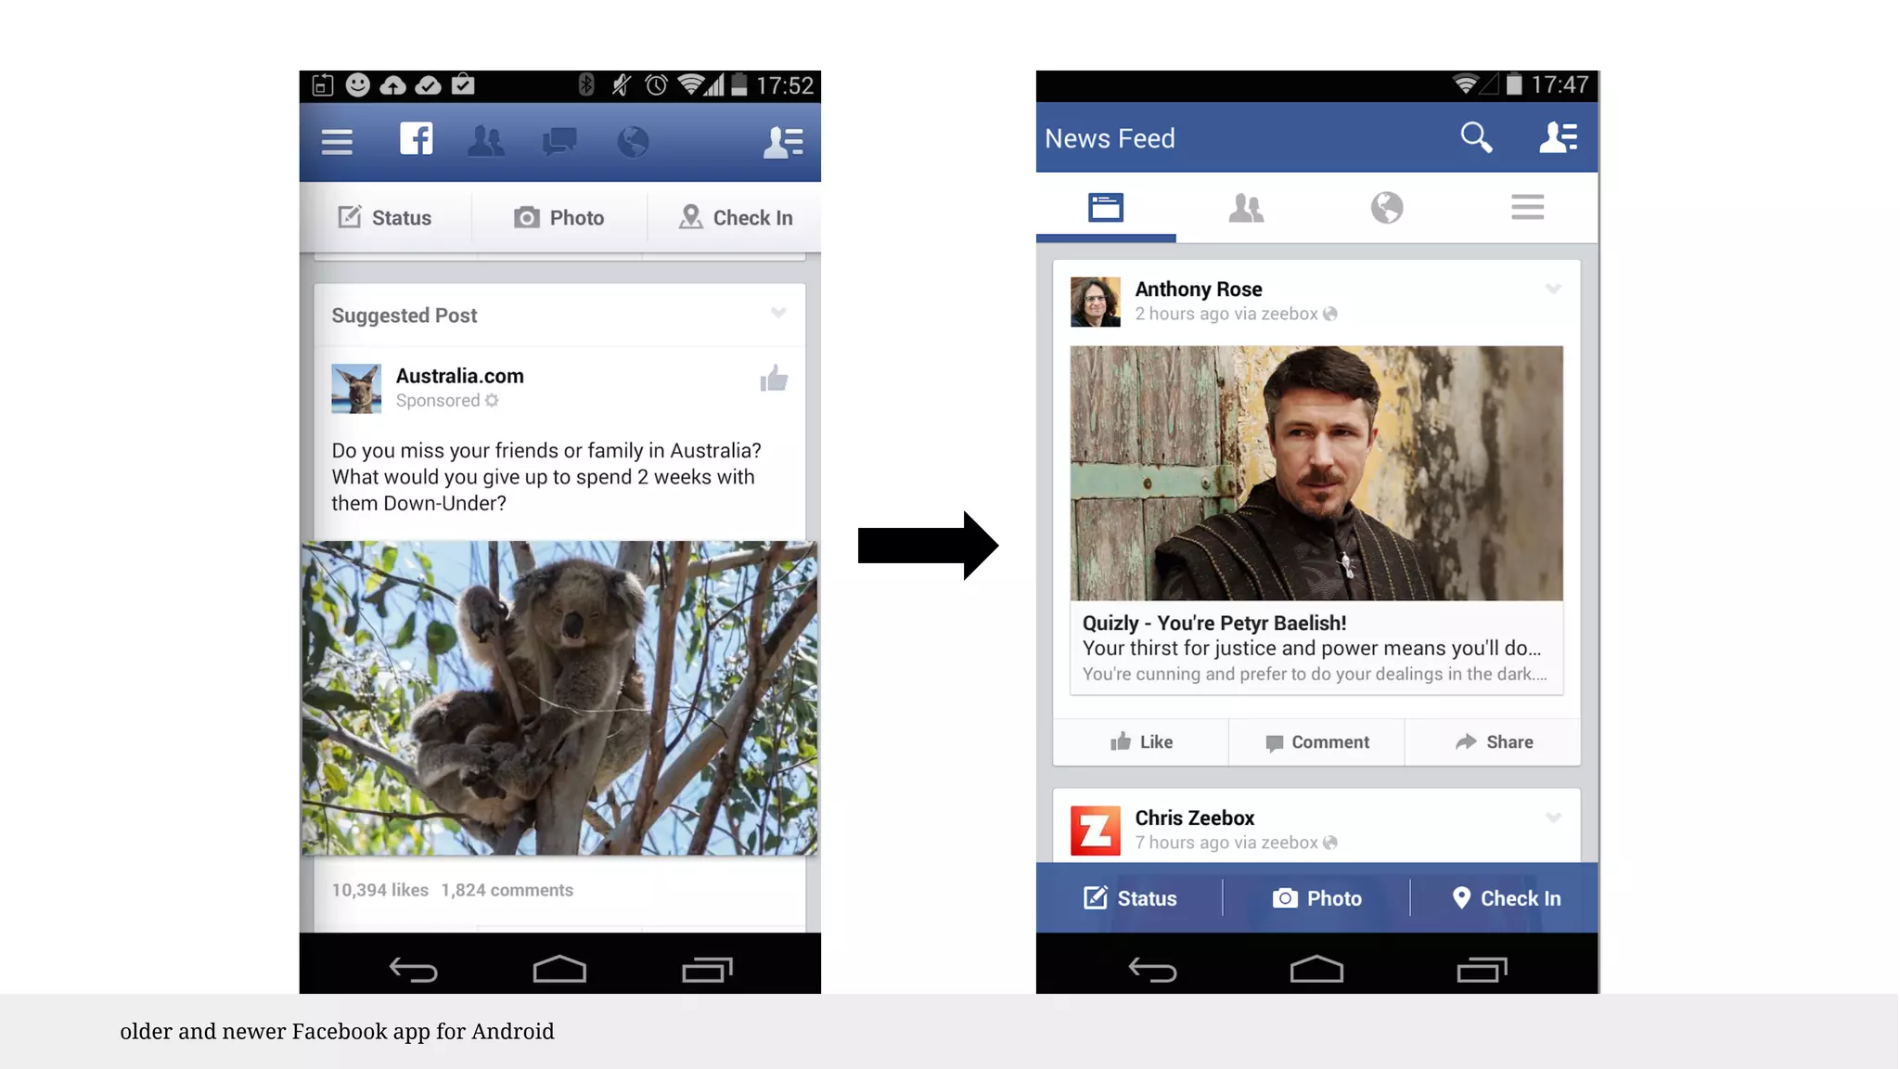The width and height of the screenshot is (1900, 1069).
Task: Tap smiley notification icon in status bar
Action: pos(358,85)
